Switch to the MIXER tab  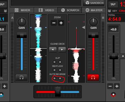pos(22,10)
